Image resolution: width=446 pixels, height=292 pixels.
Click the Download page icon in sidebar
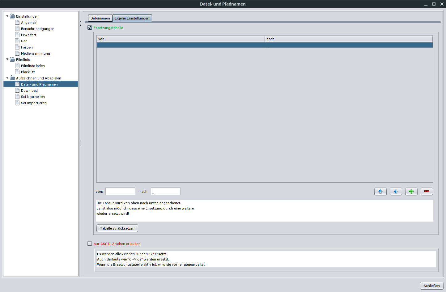click(17, 91)
